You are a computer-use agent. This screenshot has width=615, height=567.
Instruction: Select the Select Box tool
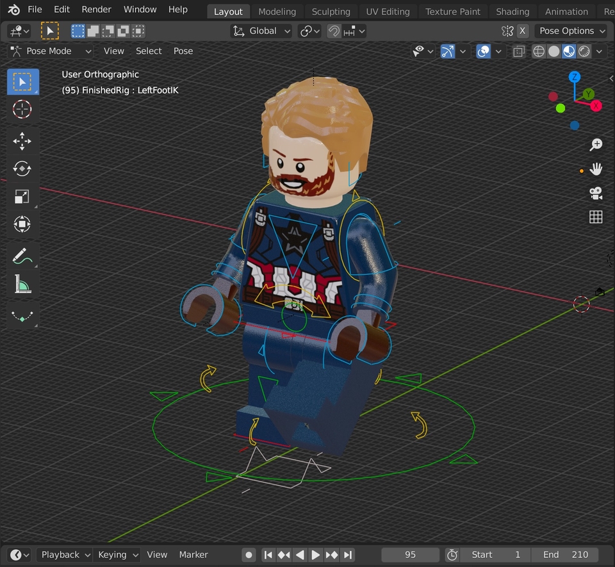coord(22,81)
